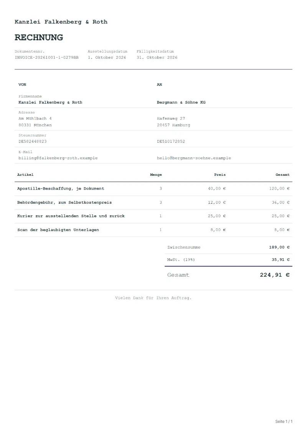Click the Firmenname label
The height and width of the screenshot is (434, 307).
tap(30, 96)
